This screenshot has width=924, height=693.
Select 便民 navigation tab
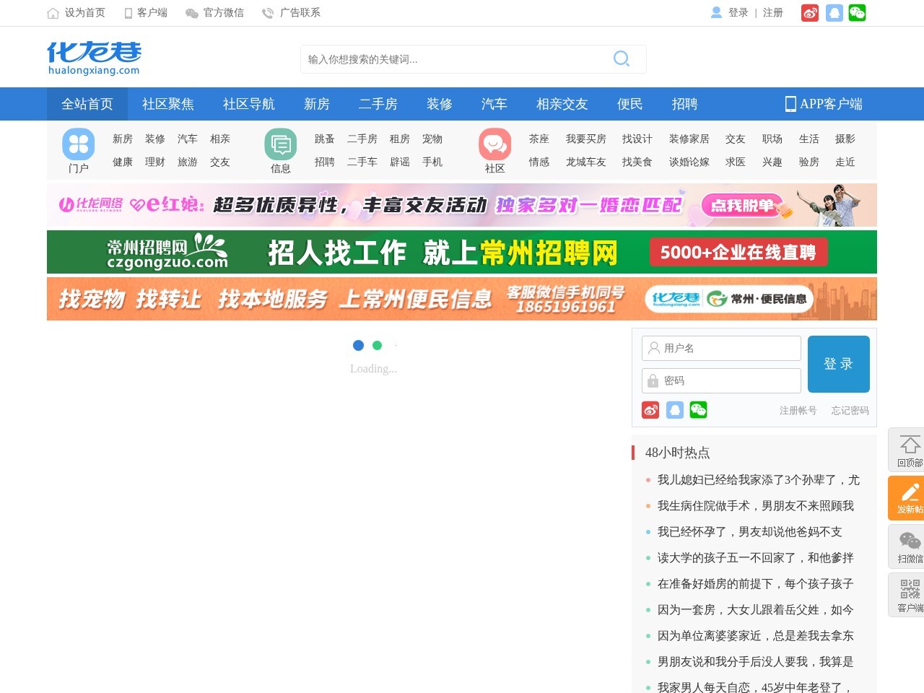(x=630, y=104)
